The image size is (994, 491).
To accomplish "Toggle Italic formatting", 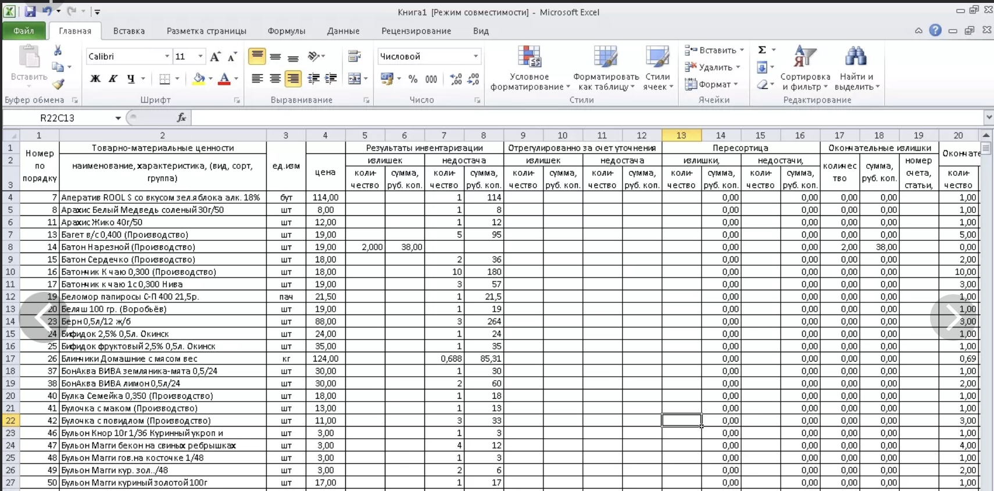I will 113,79.
